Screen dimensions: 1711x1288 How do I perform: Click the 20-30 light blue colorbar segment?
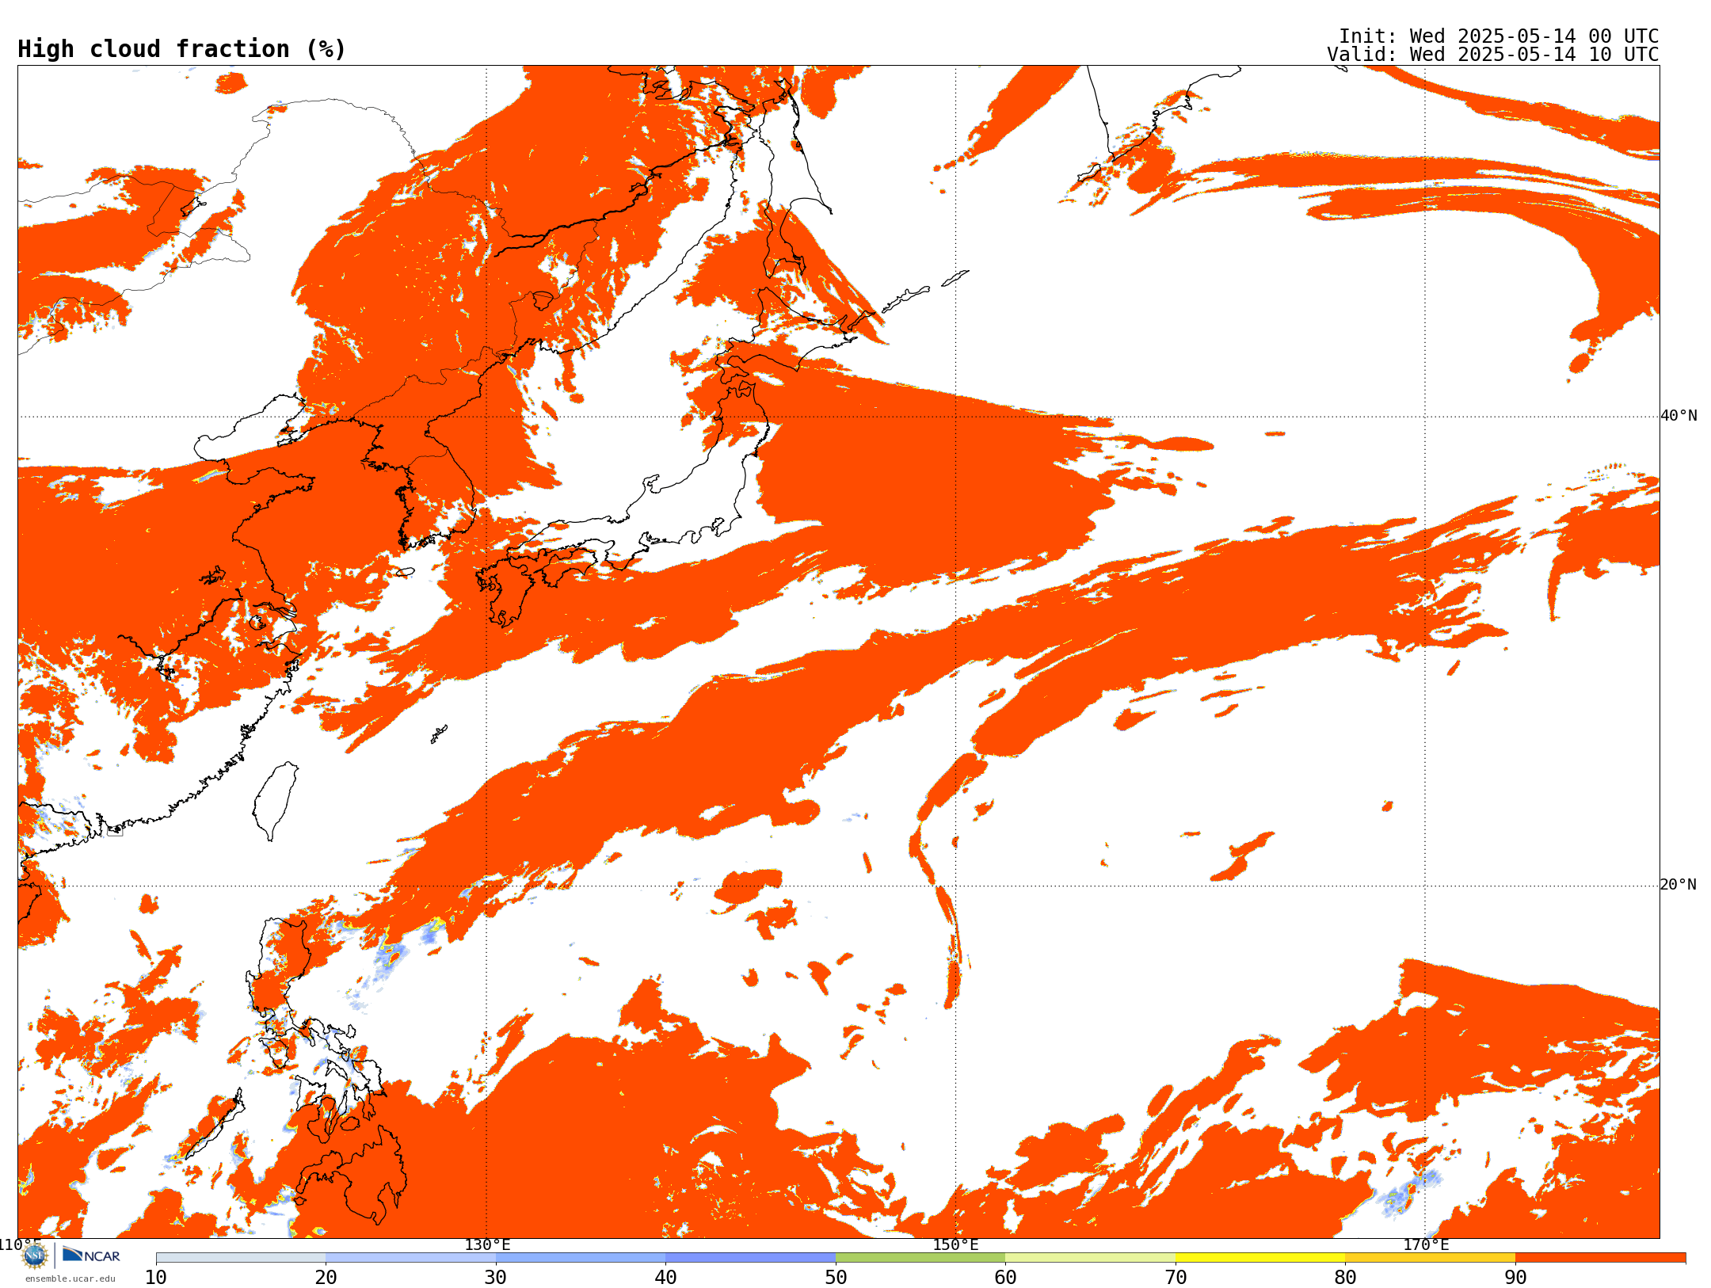(410, 1258)
